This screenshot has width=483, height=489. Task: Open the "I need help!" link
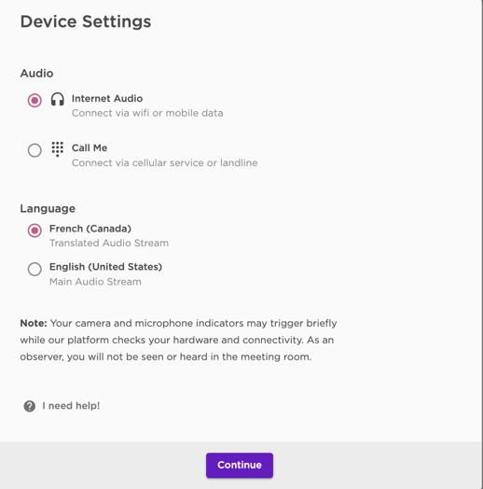tap(71, 406)
